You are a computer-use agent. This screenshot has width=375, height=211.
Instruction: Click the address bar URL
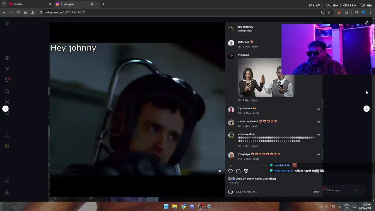pyautogui.click(x=65, y=12)
